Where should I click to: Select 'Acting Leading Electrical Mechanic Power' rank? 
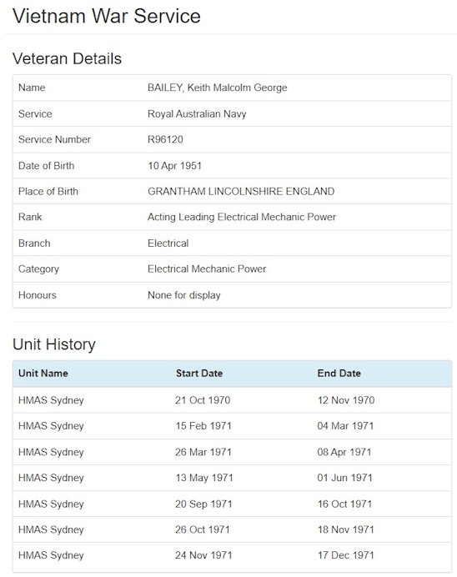coord(242,217)
